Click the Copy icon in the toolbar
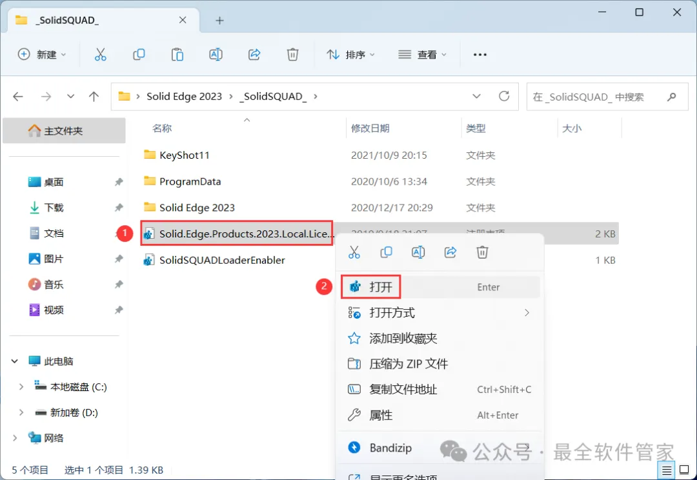The width and height of the screenshot is (697, 480). [139, 55]
